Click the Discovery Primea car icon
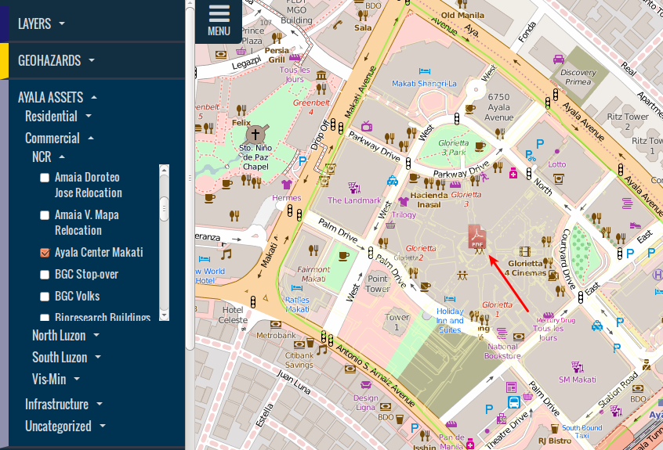 coord(559,59)
